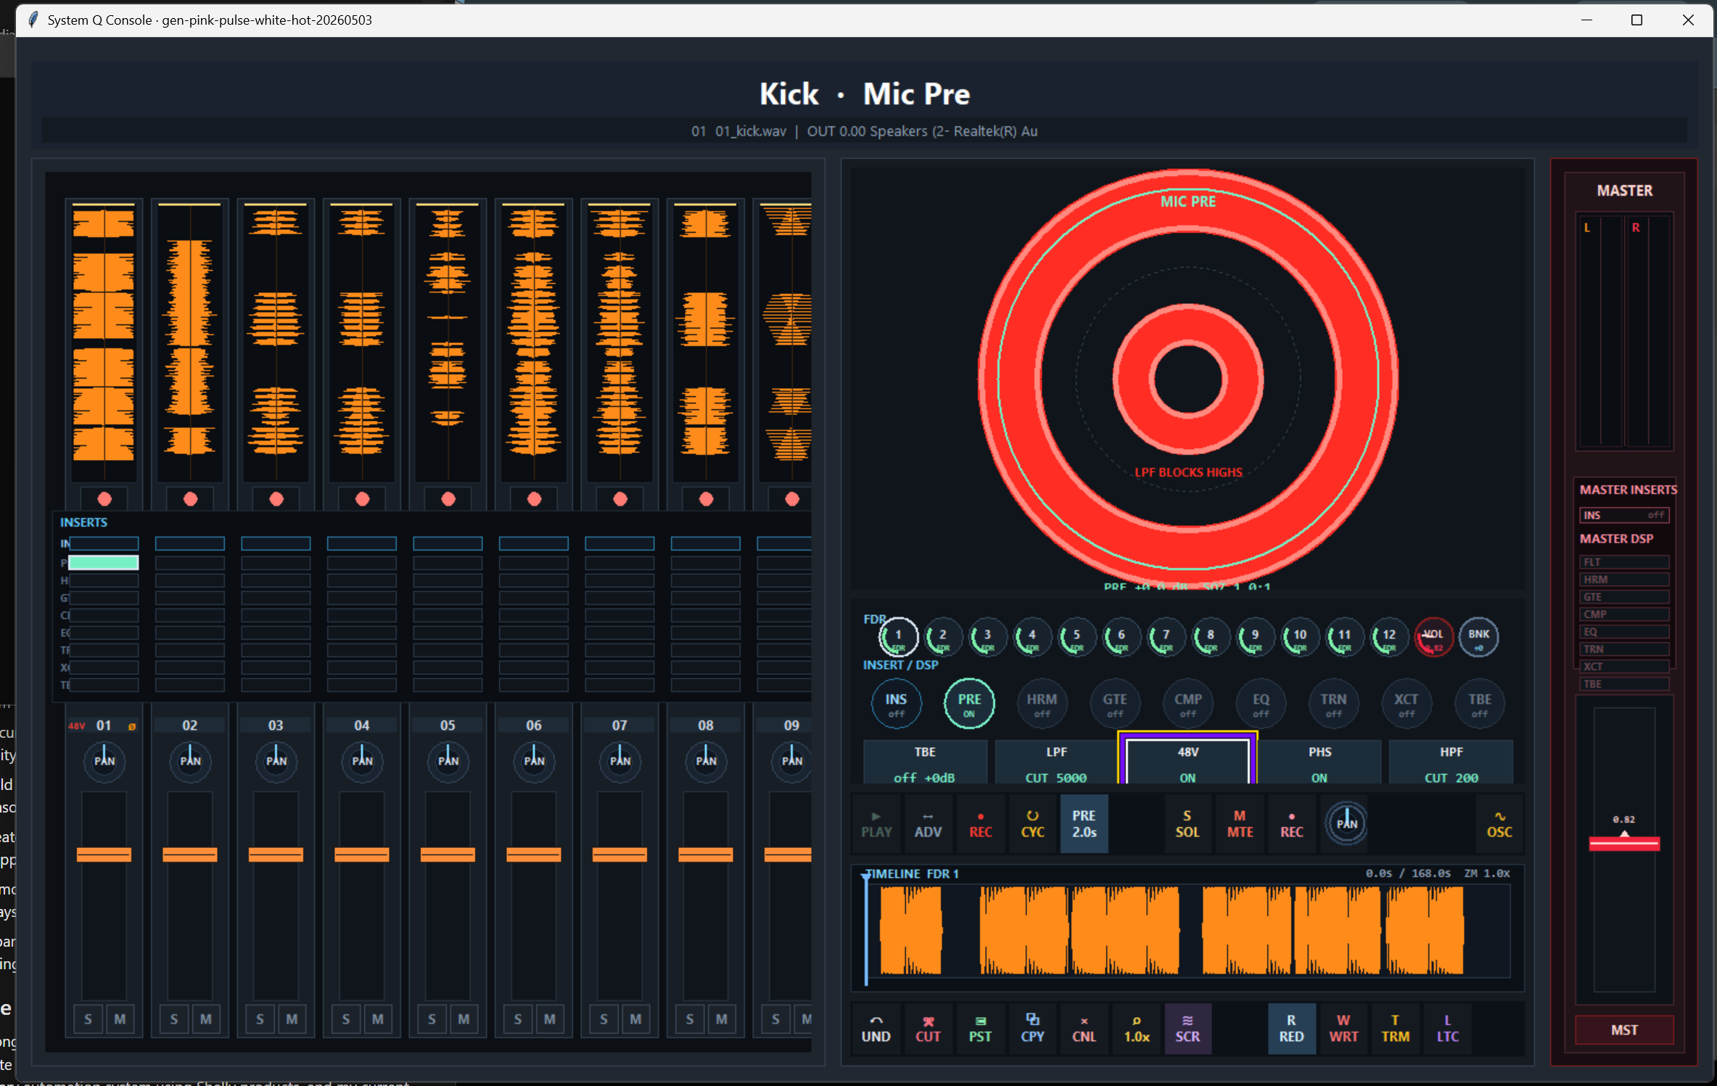This screenshot has width=1717, height=1086.
Task: Toggle the PRE mic pre button
Action: (x=969, y=703)
